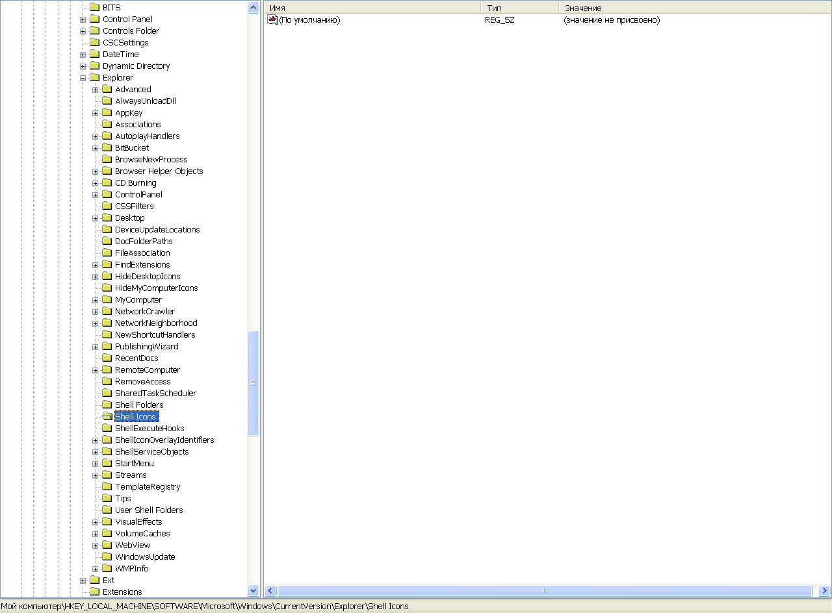Click the values pane horizontal scroll right arrow
The width and height of the screenshot is (832, 613).
coord(824,591)
